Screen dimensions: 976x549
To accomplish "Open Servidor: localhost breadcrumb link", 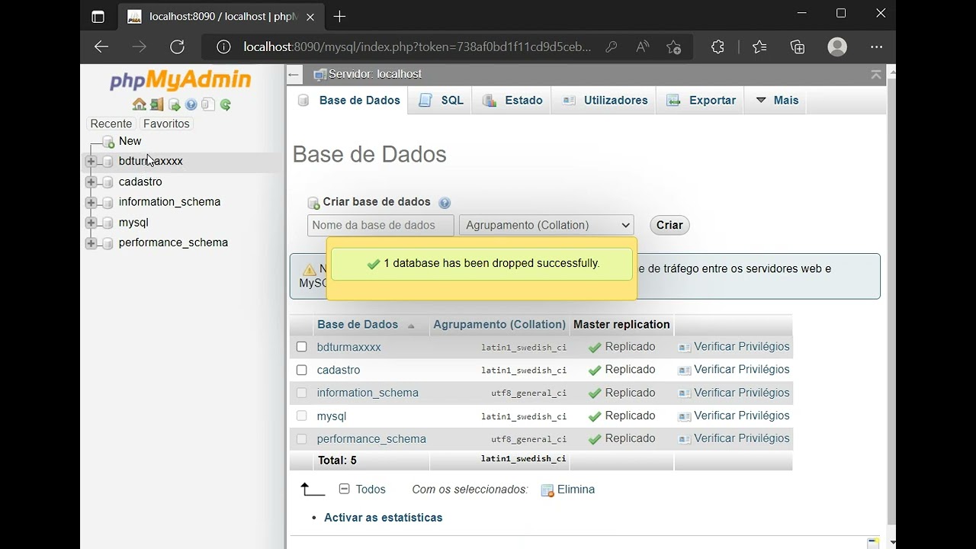I will [375, 74].
